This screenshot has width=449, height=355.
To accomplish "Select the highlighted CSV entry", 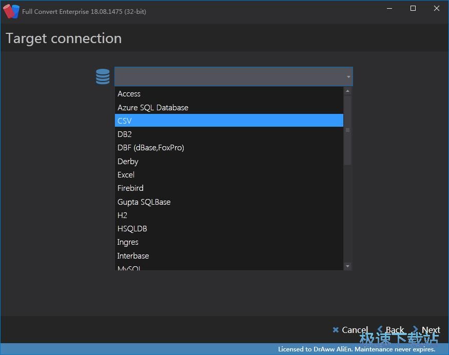I will click(229, 121).
